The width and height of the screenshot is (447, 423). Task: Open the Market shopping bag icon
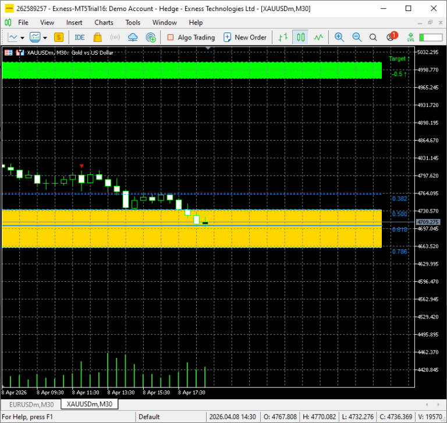(98, 37)
